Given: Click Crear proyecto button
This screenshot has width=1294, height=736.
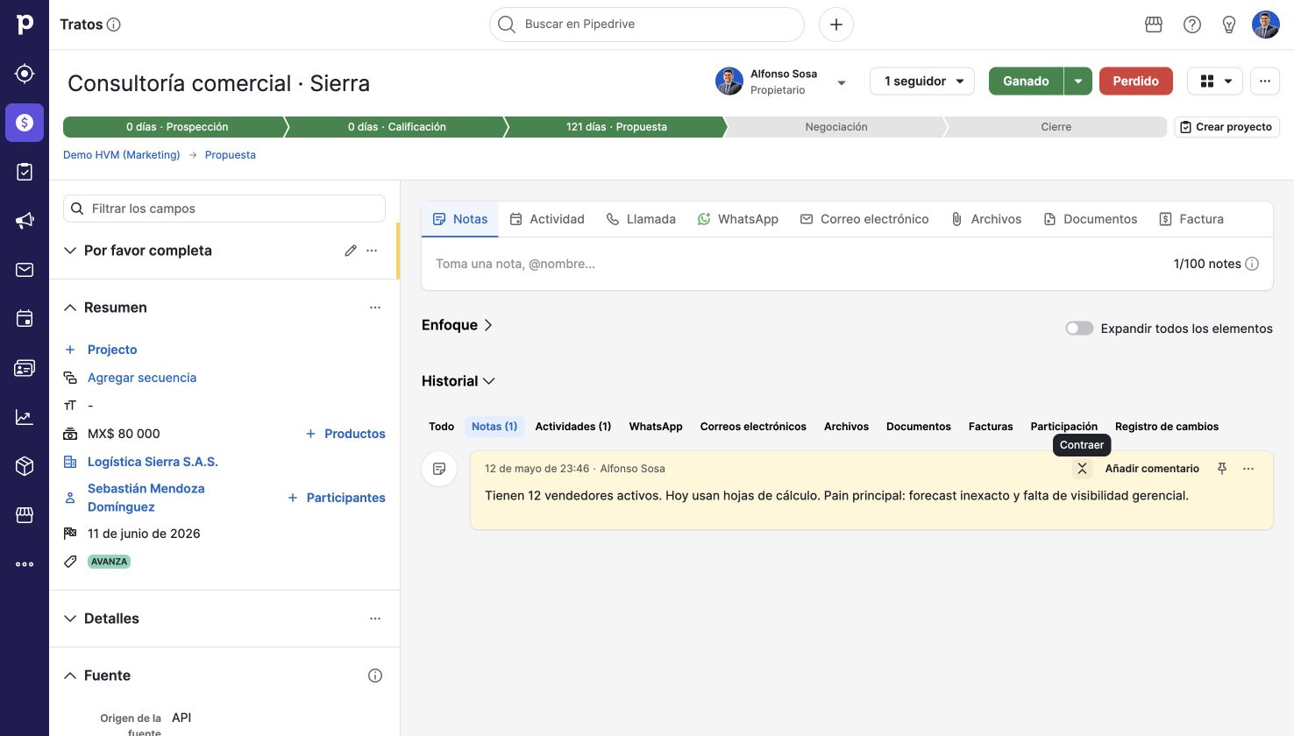Looking at the screenshot, I should coord(1226,127).
